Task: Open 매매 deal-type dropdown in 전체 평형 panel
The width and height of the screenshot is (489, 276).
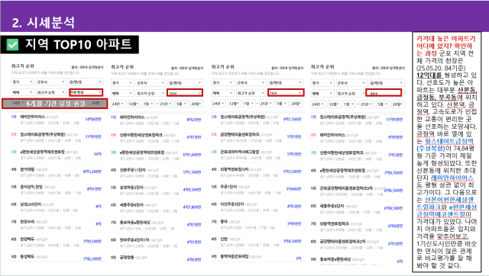Action: (22, 92)
